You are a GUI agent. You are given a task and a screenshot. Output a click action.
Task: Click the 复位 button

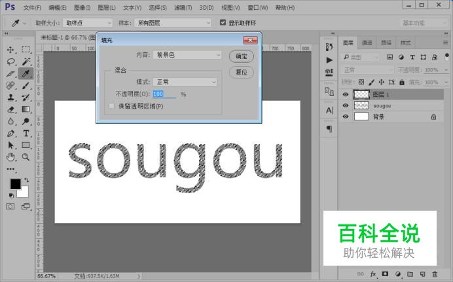(242, 72)
